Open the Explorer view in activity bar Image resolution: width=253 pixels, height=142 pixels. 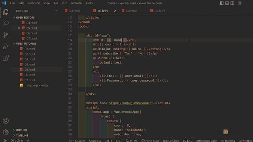coord(6,12)
